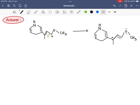Close the editing toolbar with the X
140x105 pixels.
132,6
